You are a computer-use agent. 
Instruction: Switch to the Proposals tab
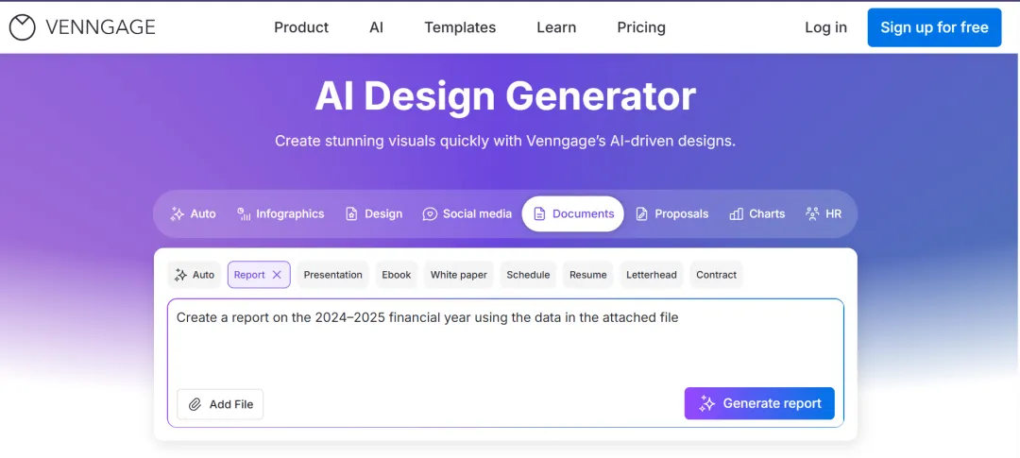672,214
